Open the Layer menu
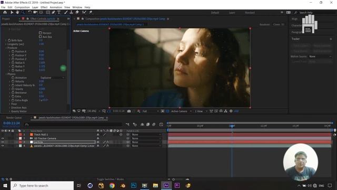 point(35,7)
